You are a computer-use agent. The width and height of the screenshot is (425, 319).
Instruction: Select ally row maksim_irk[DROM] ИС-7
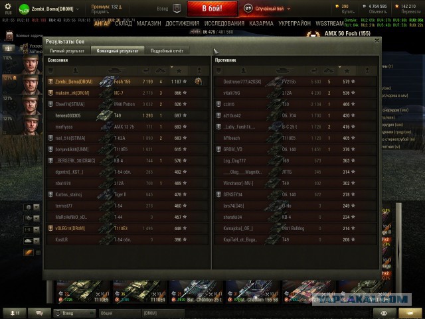pyautogui.click(x=127, y=93)
